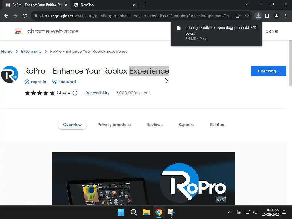This screenshot has height=219, width=292.
Task: Open the notifications bell icon
Action: pos(284,212)
